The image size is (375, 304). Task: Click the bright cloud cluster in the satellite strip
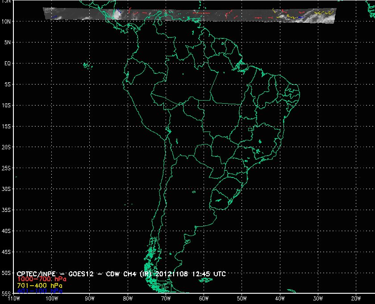(x=117, y=14)
